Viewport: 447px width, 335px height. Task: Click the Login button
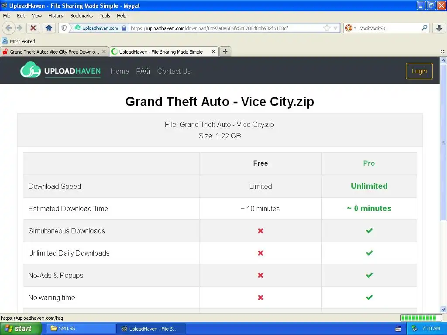(x=419, y=71)
